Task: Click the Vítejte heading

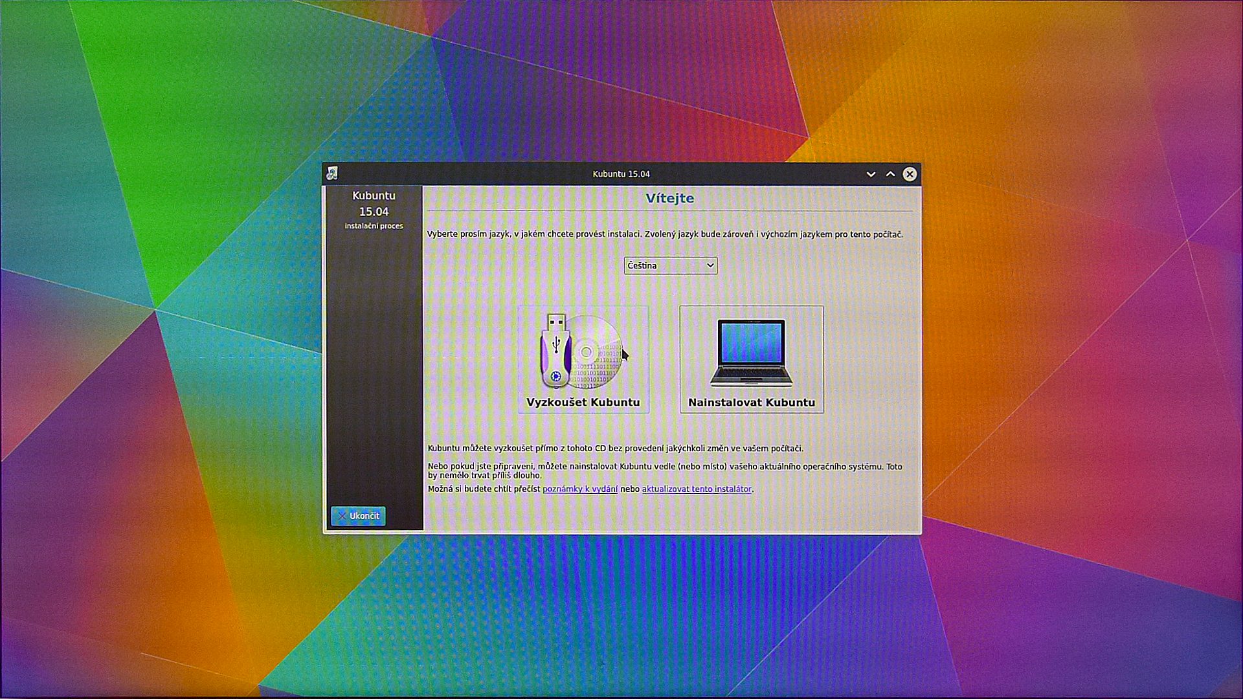Action: [670, 198]
